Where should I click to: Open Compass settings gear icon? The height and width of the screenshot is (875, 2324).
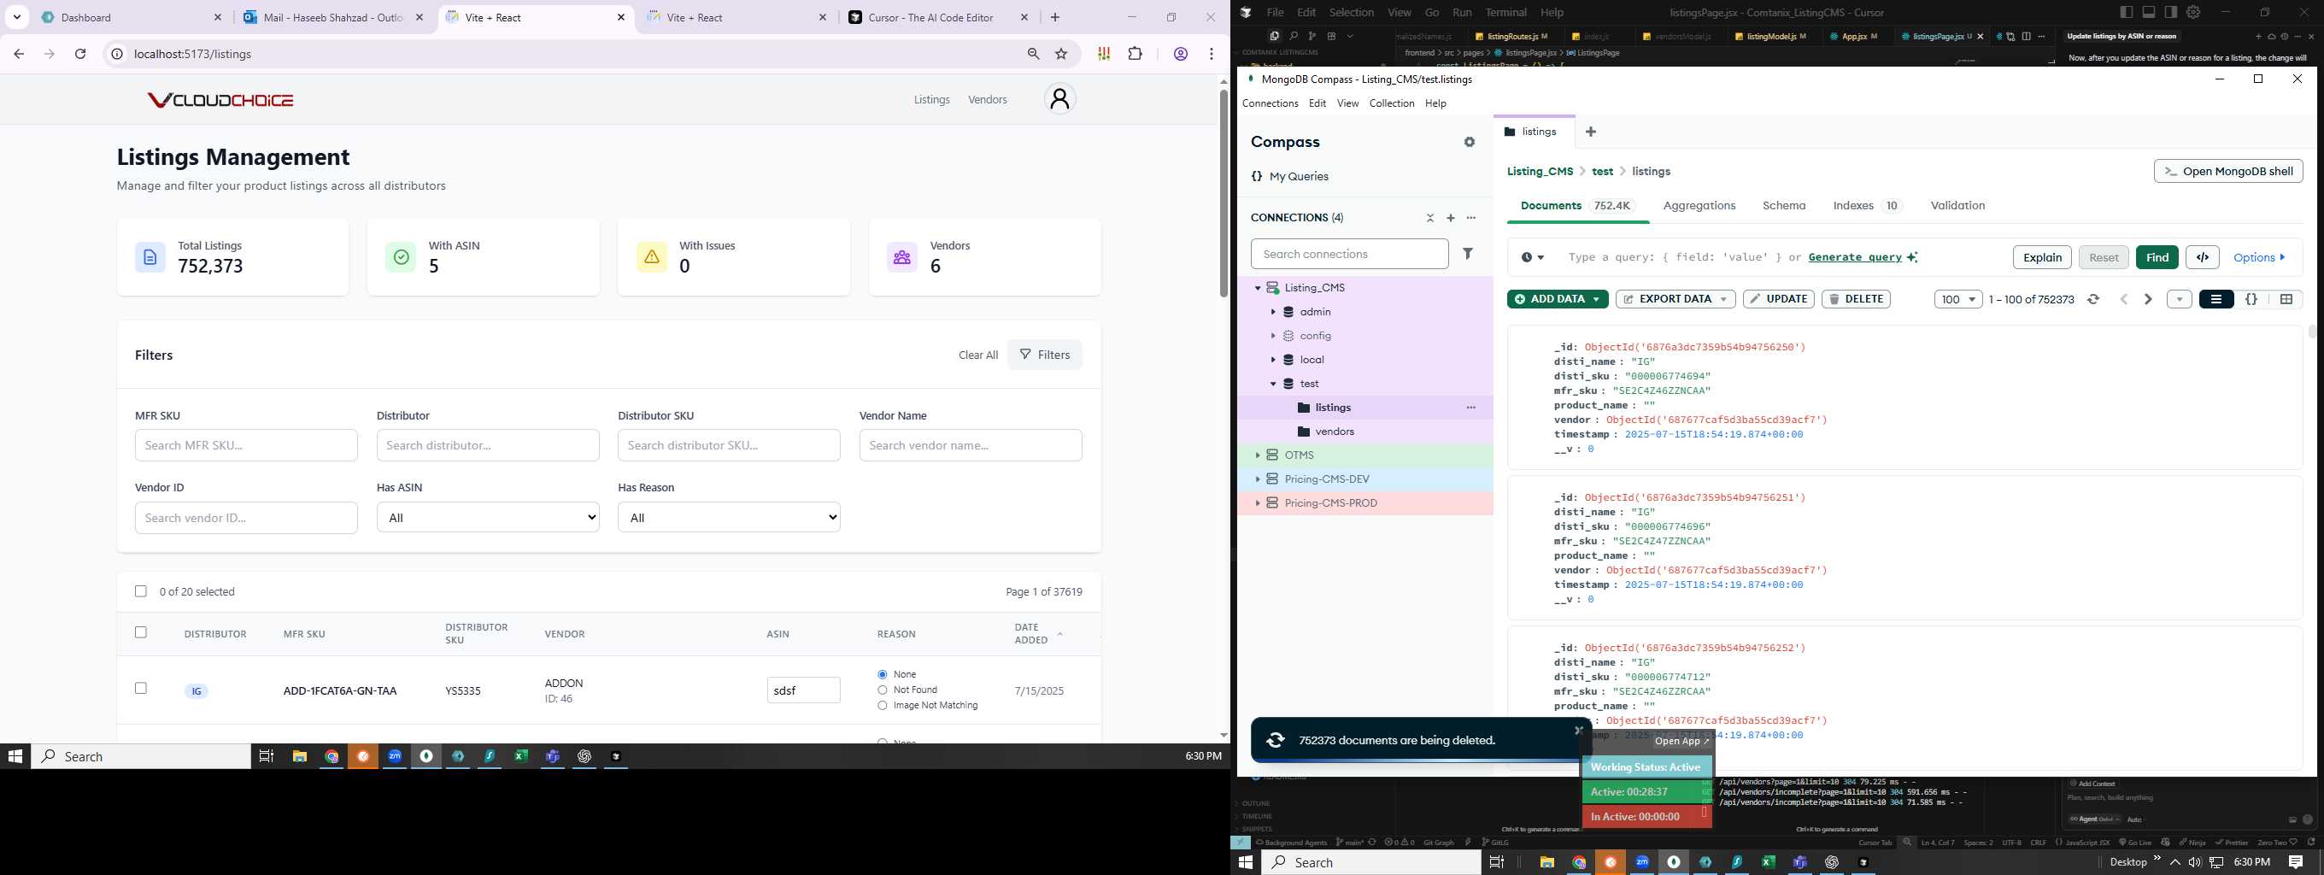click(x=1470, y=143)
